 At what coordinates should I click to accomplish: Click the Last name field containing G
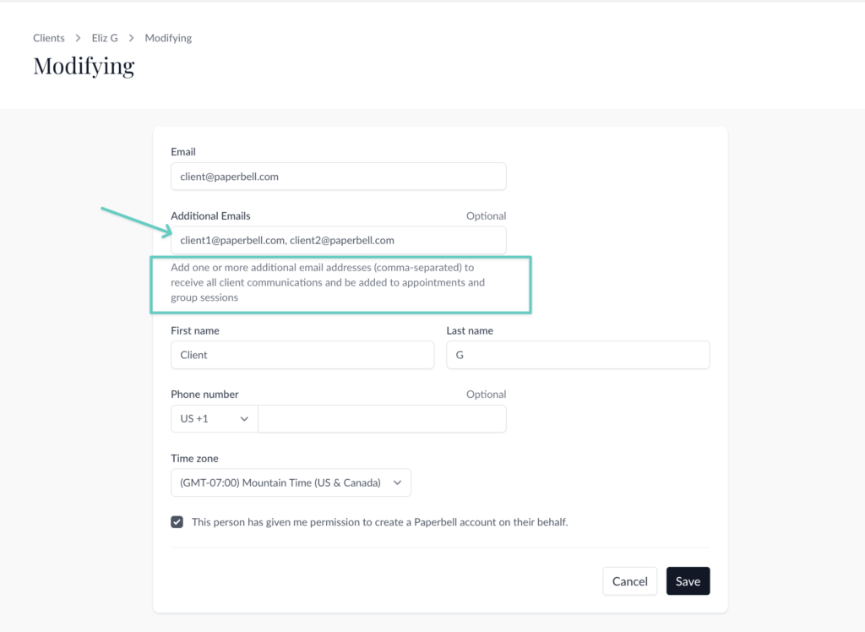click(578, 355)
